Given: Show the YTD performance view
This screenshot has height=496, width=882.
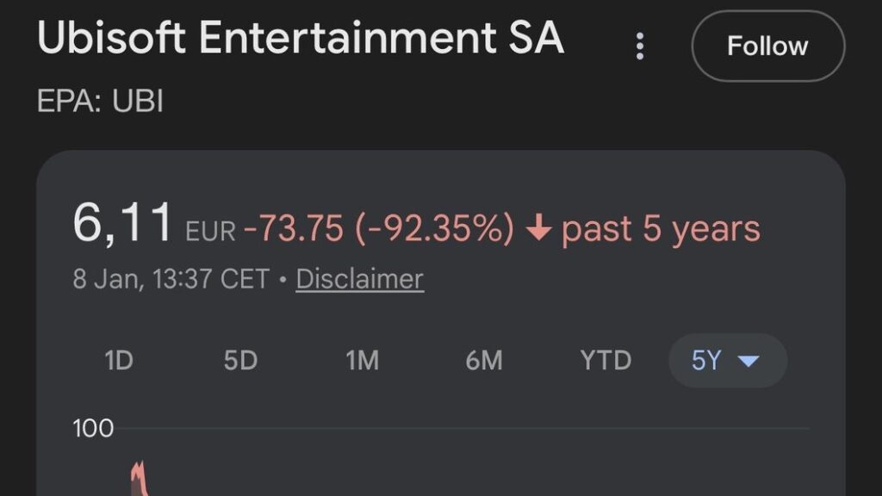Looking at the screenshot, I should coord(606,361).
